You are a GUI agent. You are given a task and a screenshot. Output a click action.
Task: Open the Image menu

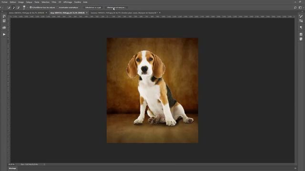tap(21, 2)
